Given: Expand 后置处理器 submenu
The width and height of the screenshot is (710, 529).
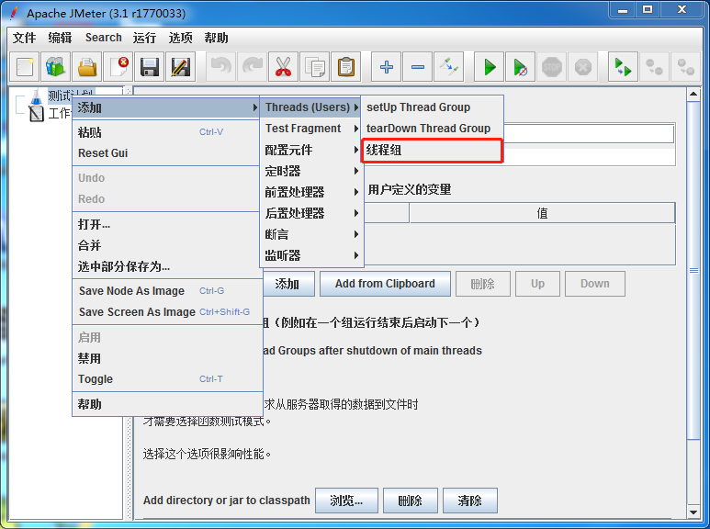Looking at the screenshot, I should (311, 213).
